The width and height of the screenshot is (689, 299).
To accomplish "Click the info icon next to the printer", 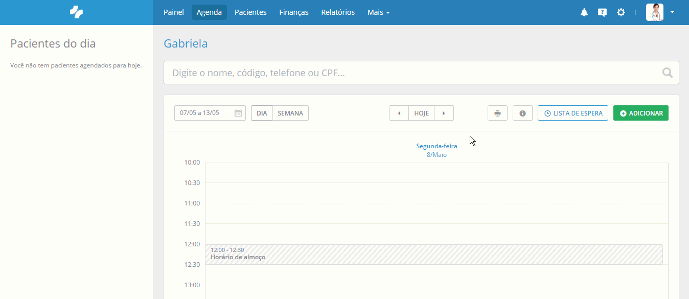I will pyautogui.click(x=522, y=112).
